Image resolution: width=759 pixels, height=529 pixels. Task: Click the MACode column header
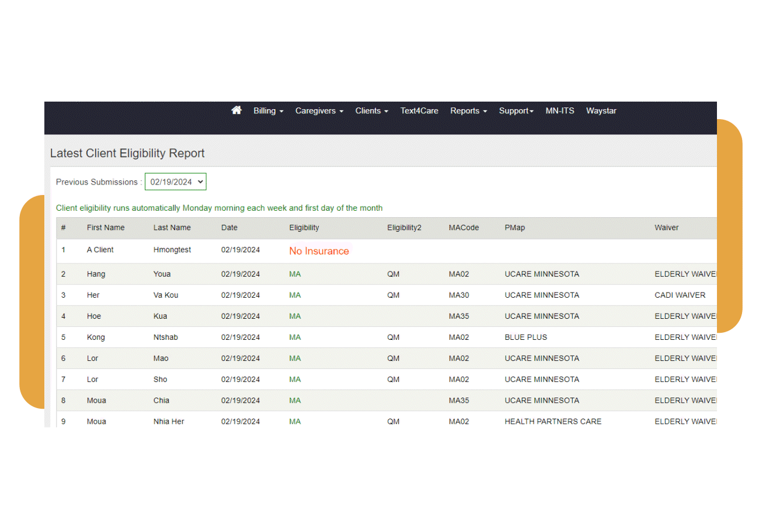[464, 228]
